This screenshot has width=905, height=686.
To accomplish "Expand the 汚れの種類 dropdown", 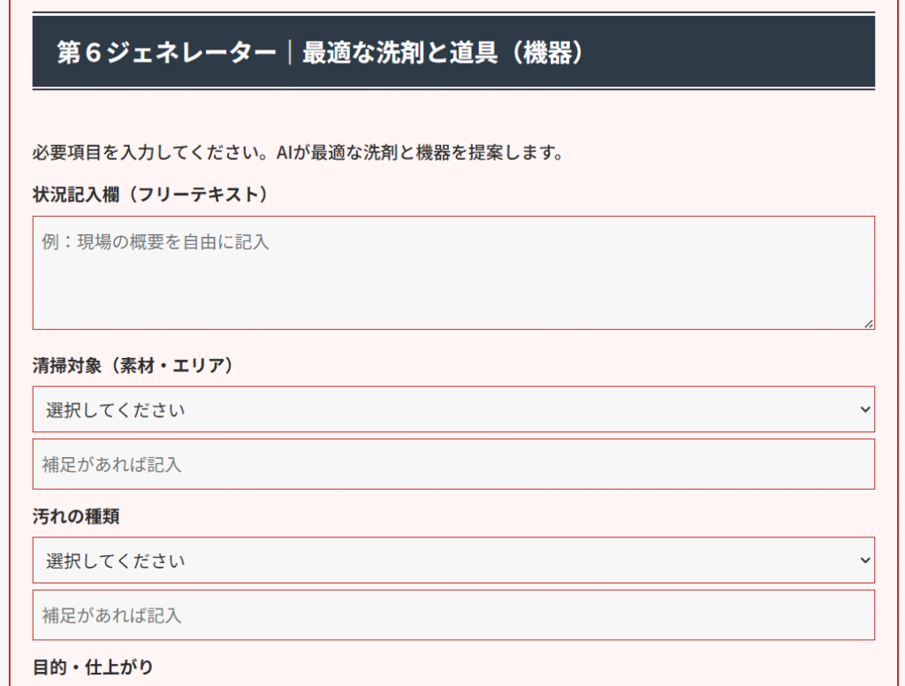I will [x=453, y=560].
